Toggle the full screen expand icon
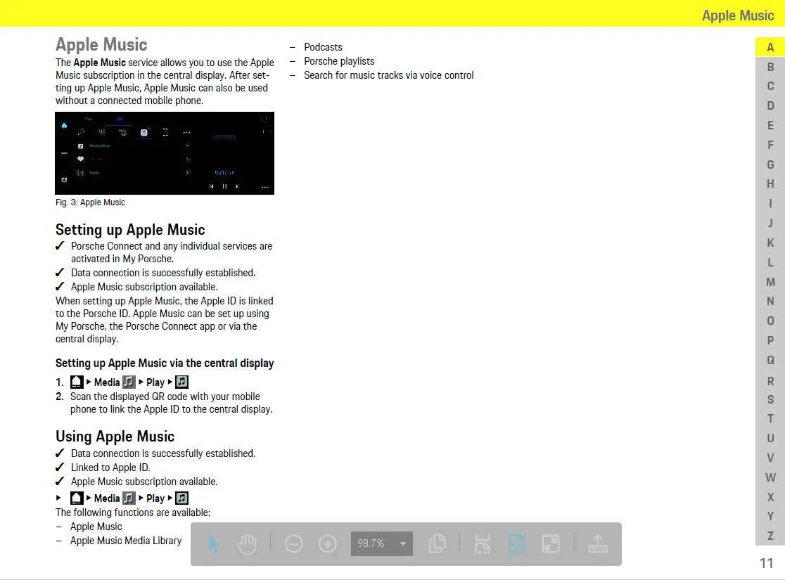Image resolution: width=785 pixels, height=580 pixels. (x=551, y=544)
